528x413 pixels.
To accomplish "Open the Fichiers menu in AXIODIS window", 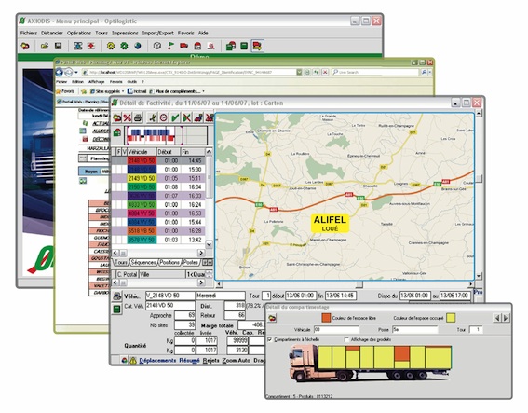I will click(29, 33).
